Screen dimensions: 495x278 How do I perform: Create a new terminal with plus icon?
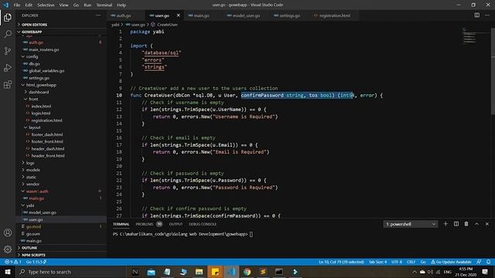click(x=445, y=224)
